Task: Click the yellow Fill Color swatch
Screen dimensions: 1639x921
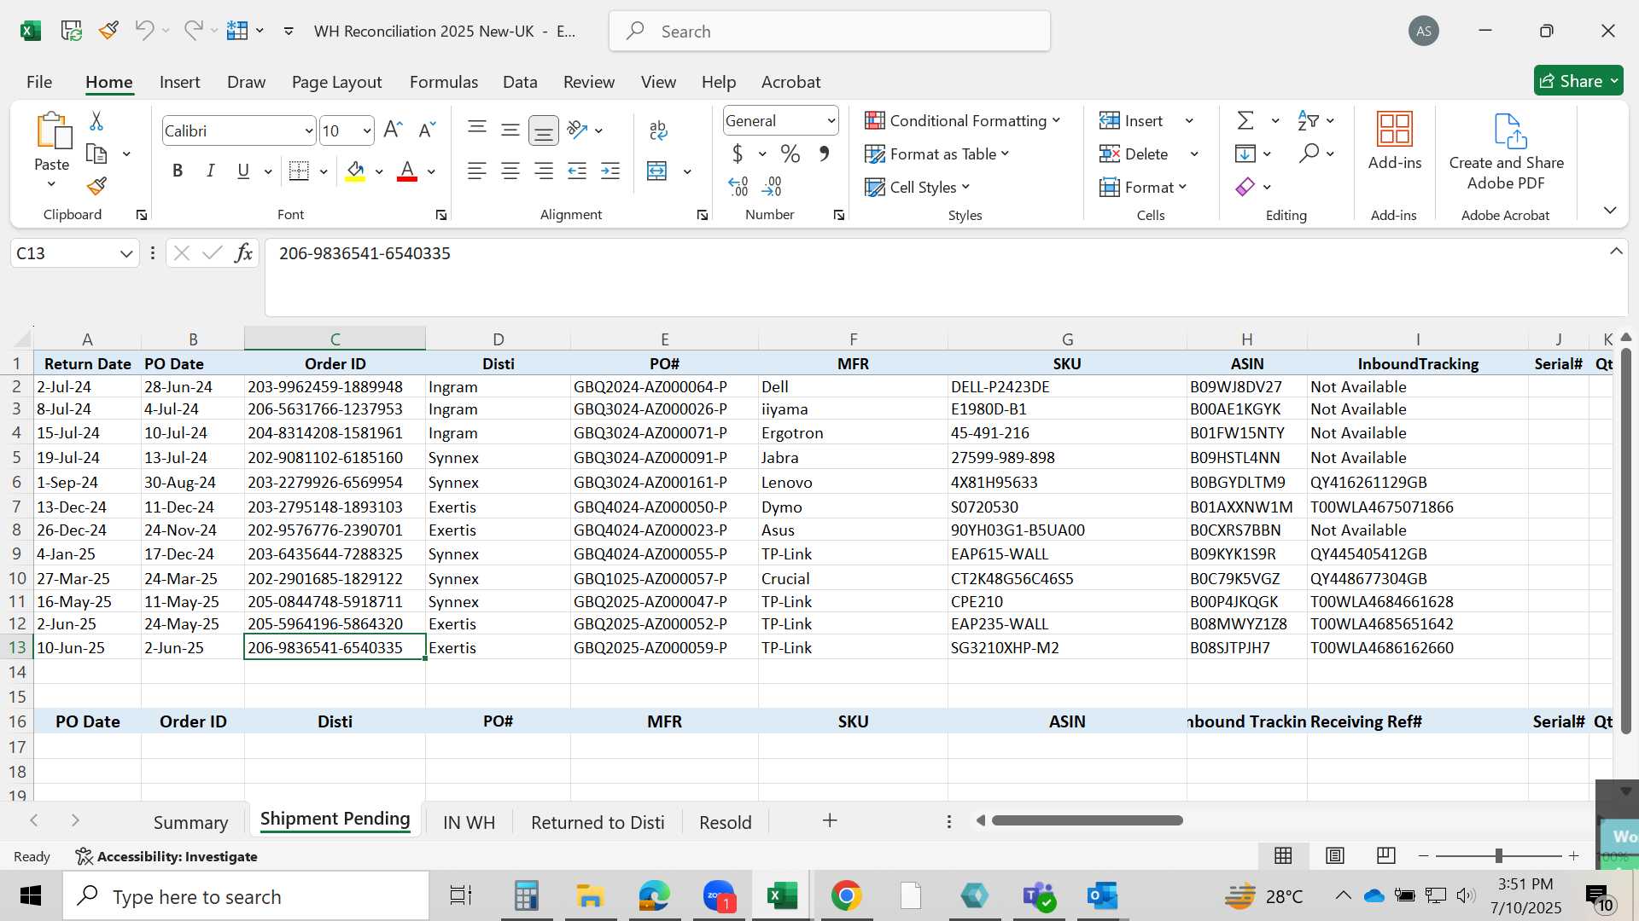Action: point(356,171)
